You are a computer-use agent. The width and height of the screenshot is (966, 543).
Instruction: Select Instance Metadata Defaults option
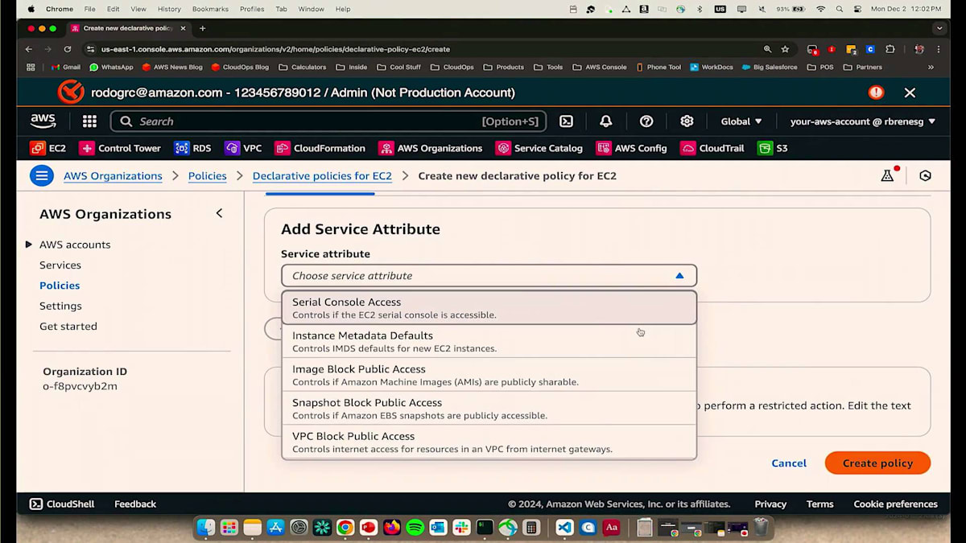pyautogui.click(x=489, y=341)
